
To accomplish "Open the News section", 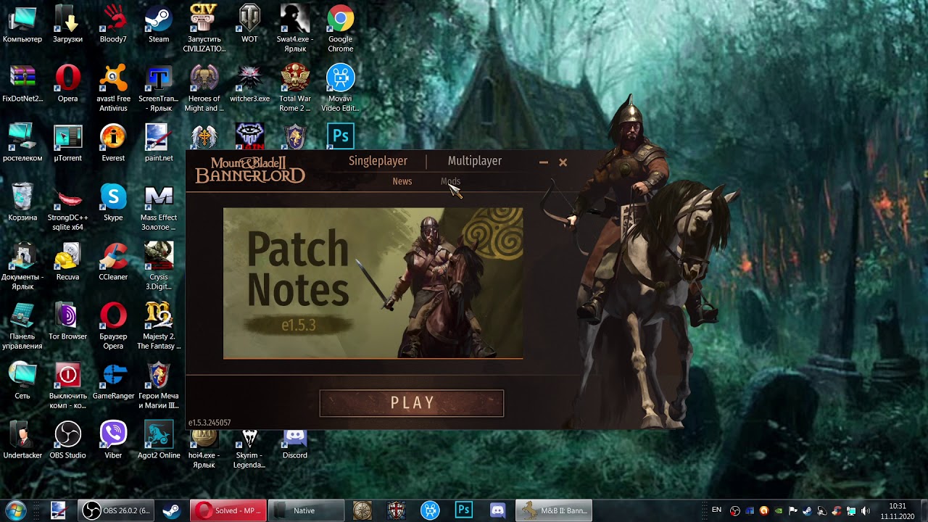I will [402, 181].
